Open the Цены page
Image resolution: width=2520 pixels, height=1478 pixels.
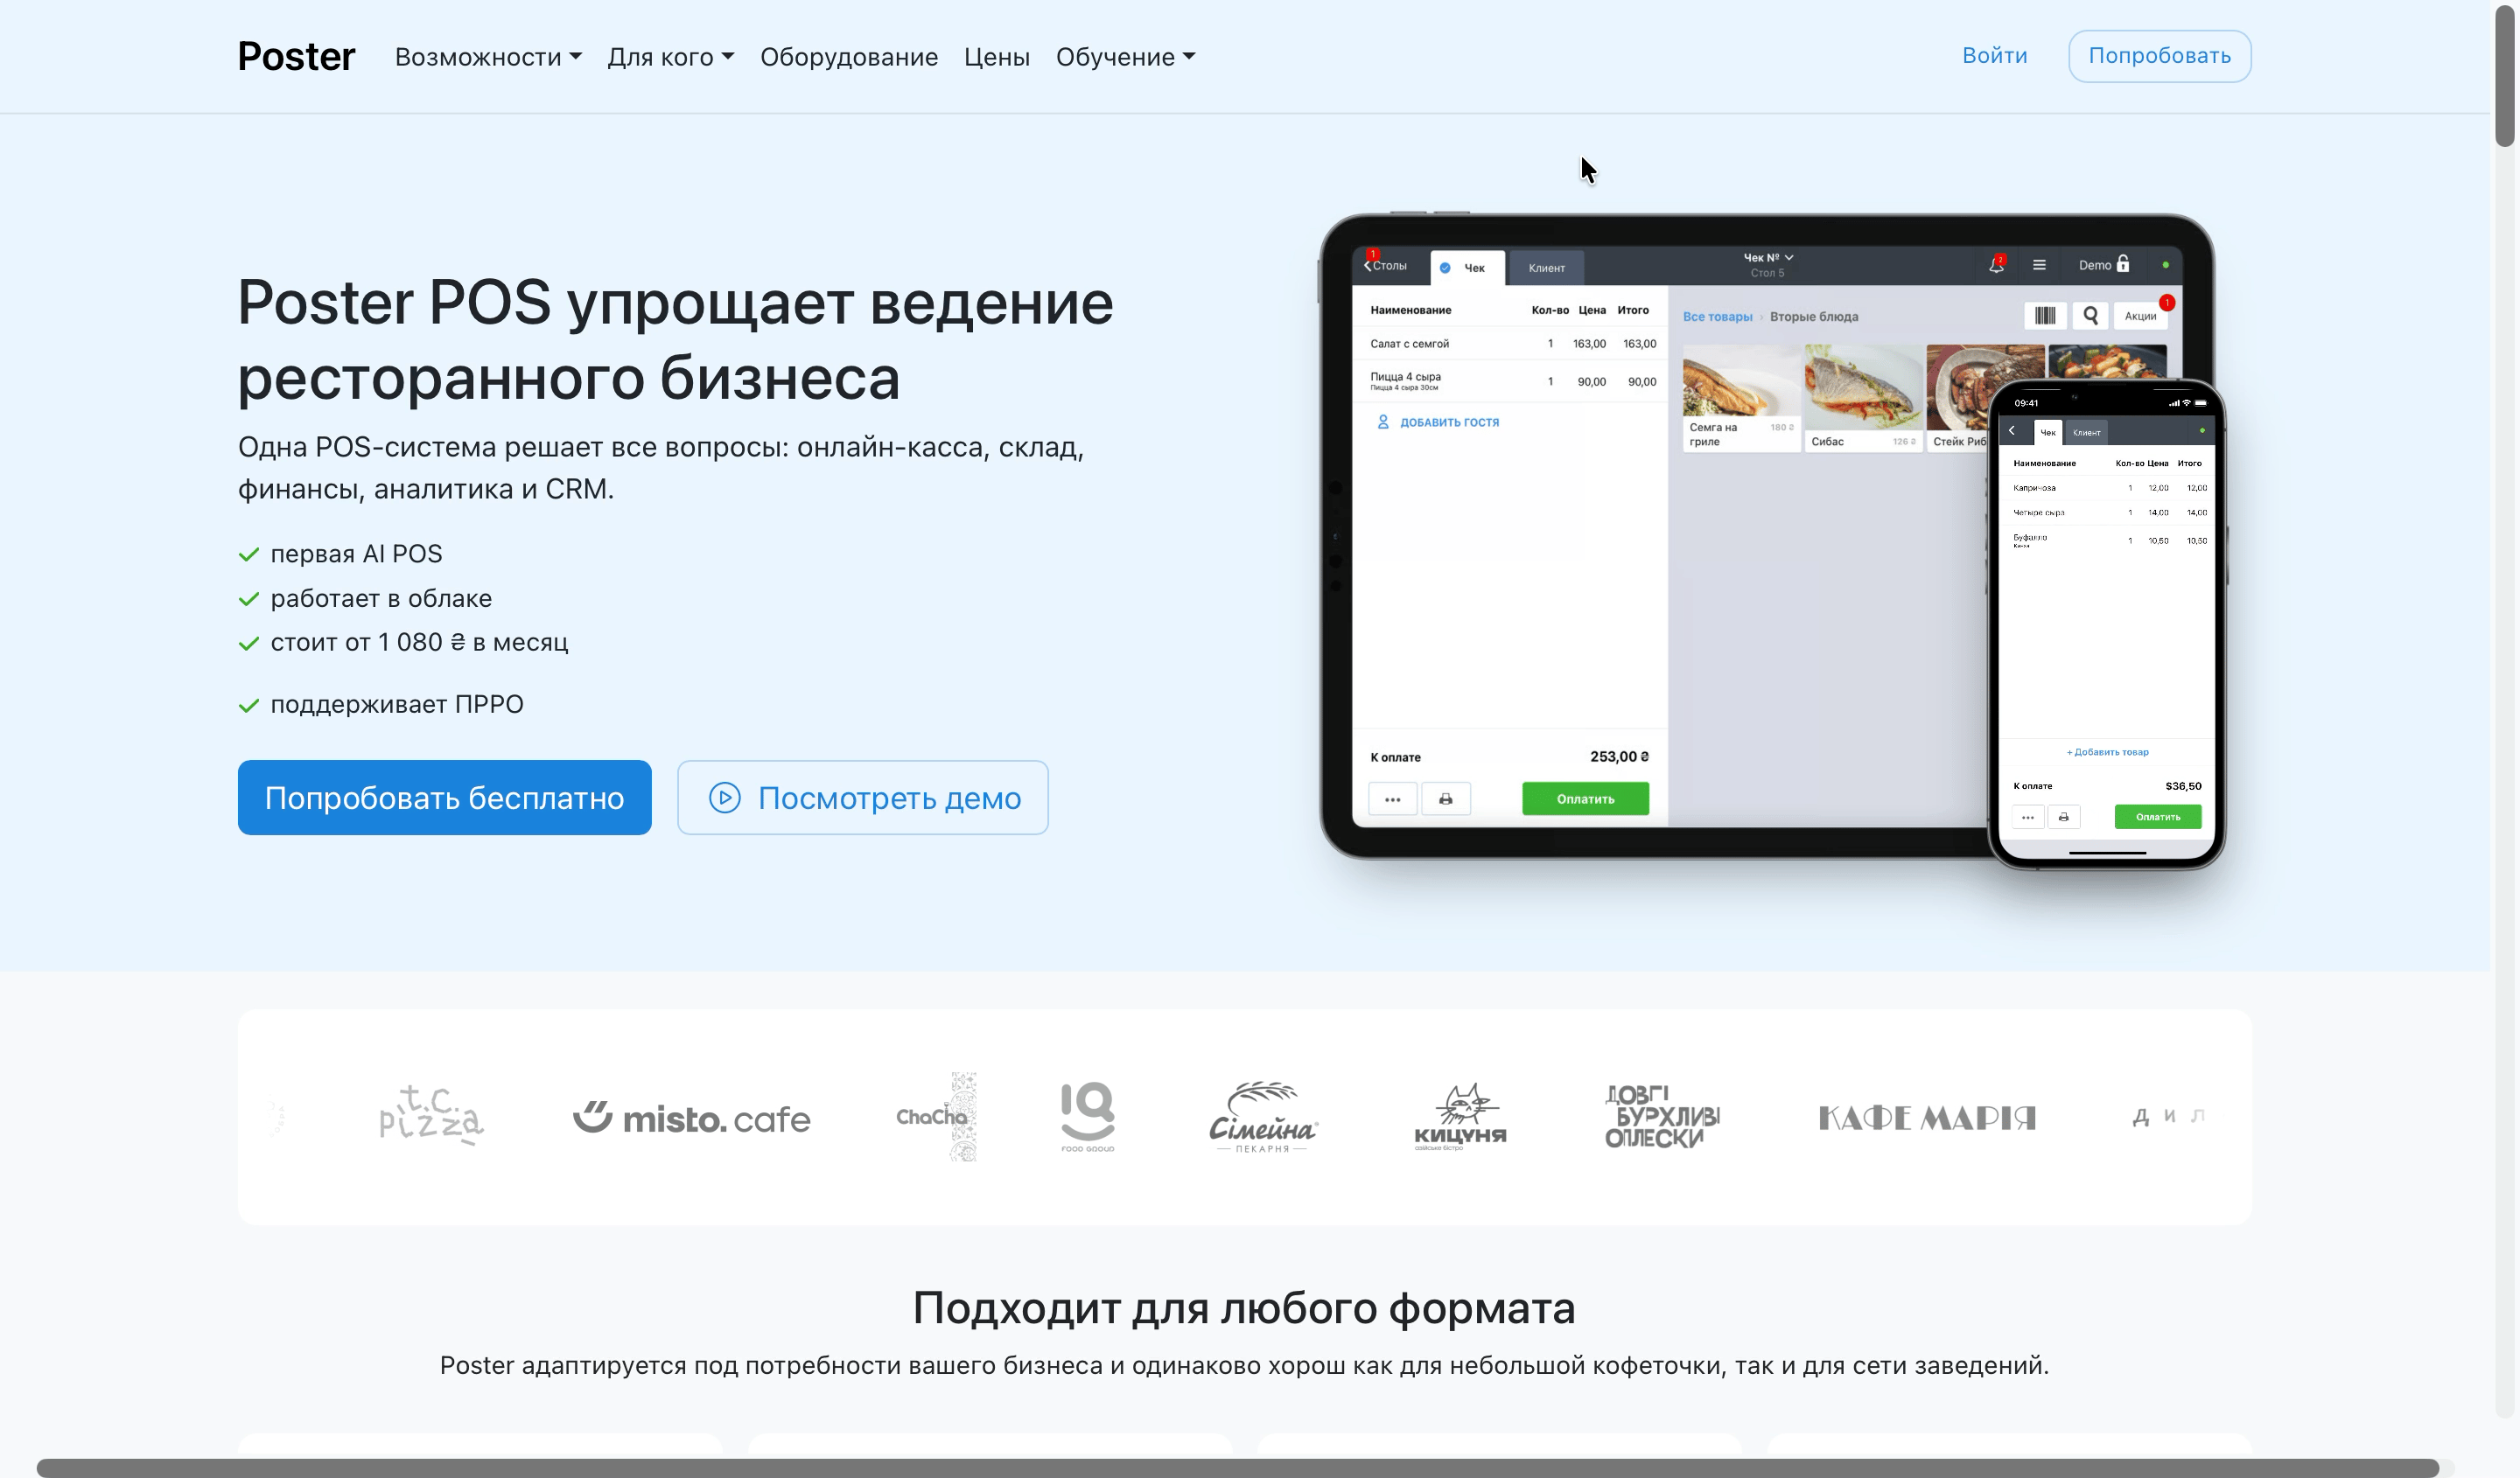(996, 57)
